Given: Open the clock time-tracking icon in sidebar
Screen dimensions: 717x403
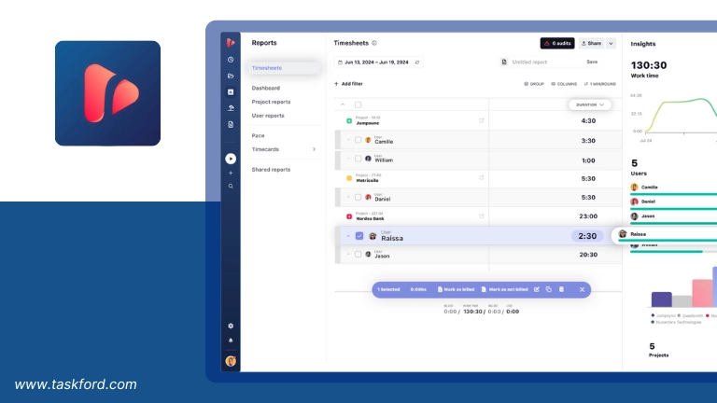Looking at the screenshot, I should (231, 60).
